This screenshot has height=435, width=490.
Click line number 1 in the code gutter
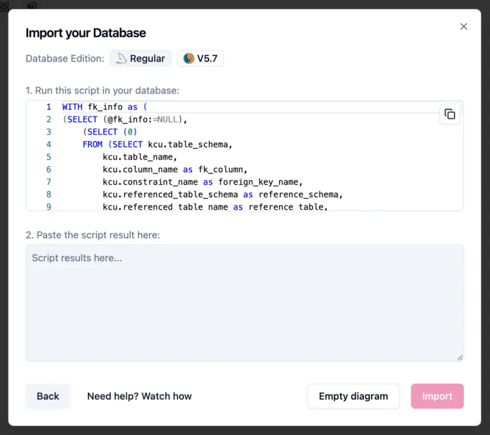[48, 107]
